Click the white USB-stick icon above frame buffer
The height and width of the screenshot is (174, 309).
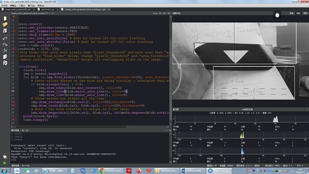coord(277,15)
